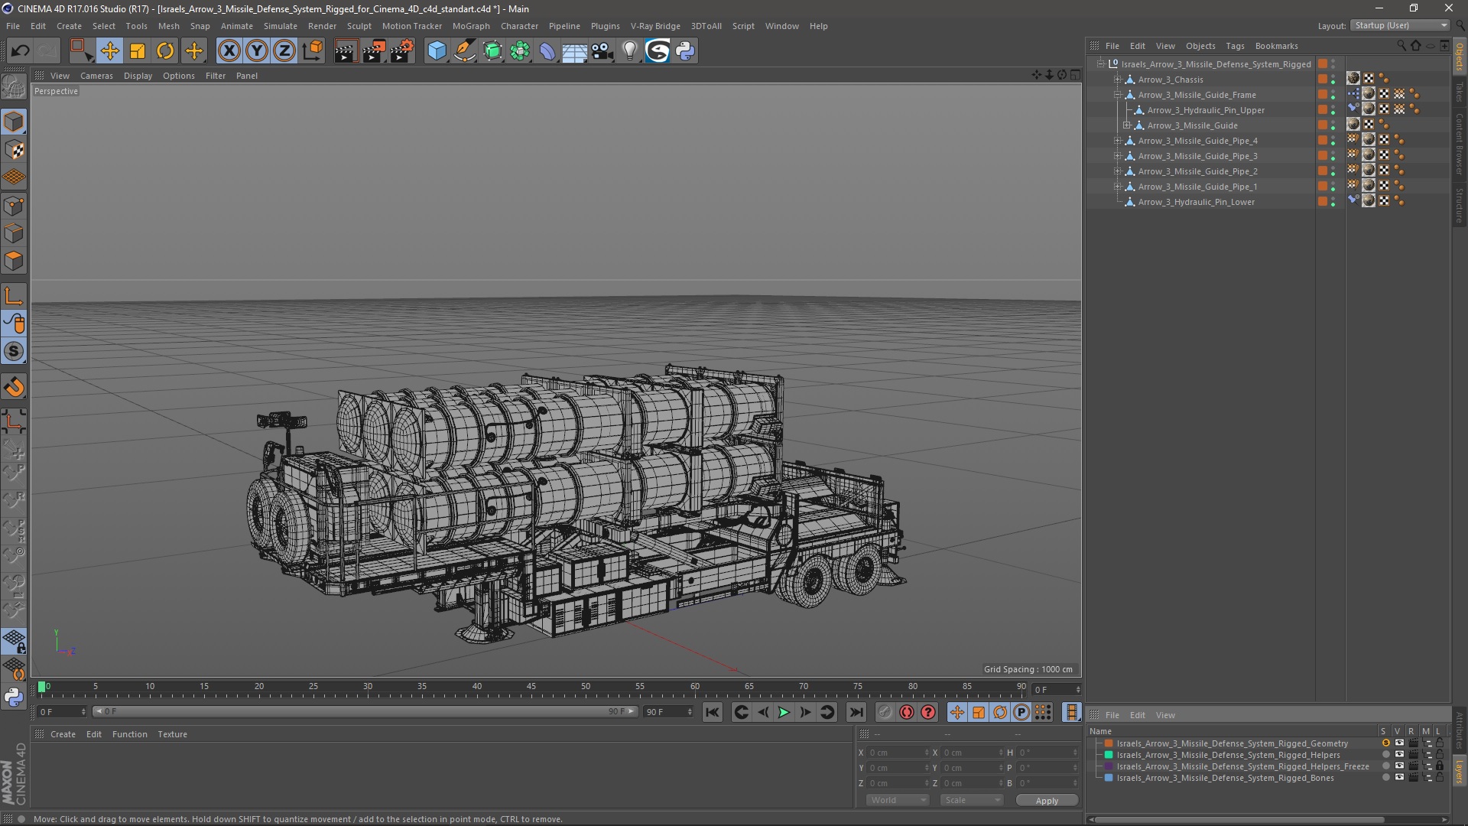1468x826 pixels.
Task: Open the Content Browser side tab
Action: [x=1459, y=144]
